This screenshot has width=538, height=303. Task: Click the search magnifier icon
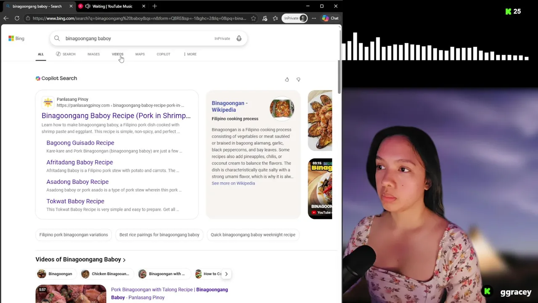(57, 38)
